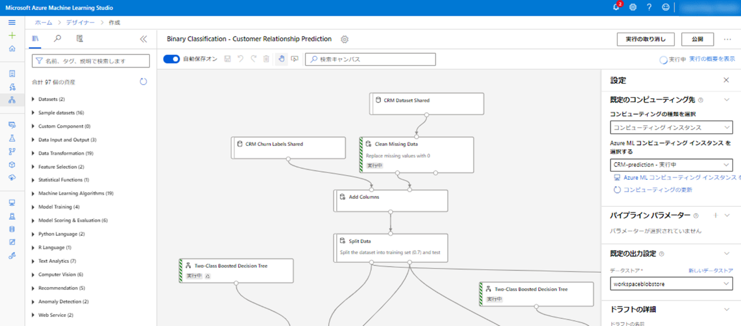Viewport: 741px width, 326px height.
Task: Open Linked Services icon in sidebar
Action: point(12,256)
